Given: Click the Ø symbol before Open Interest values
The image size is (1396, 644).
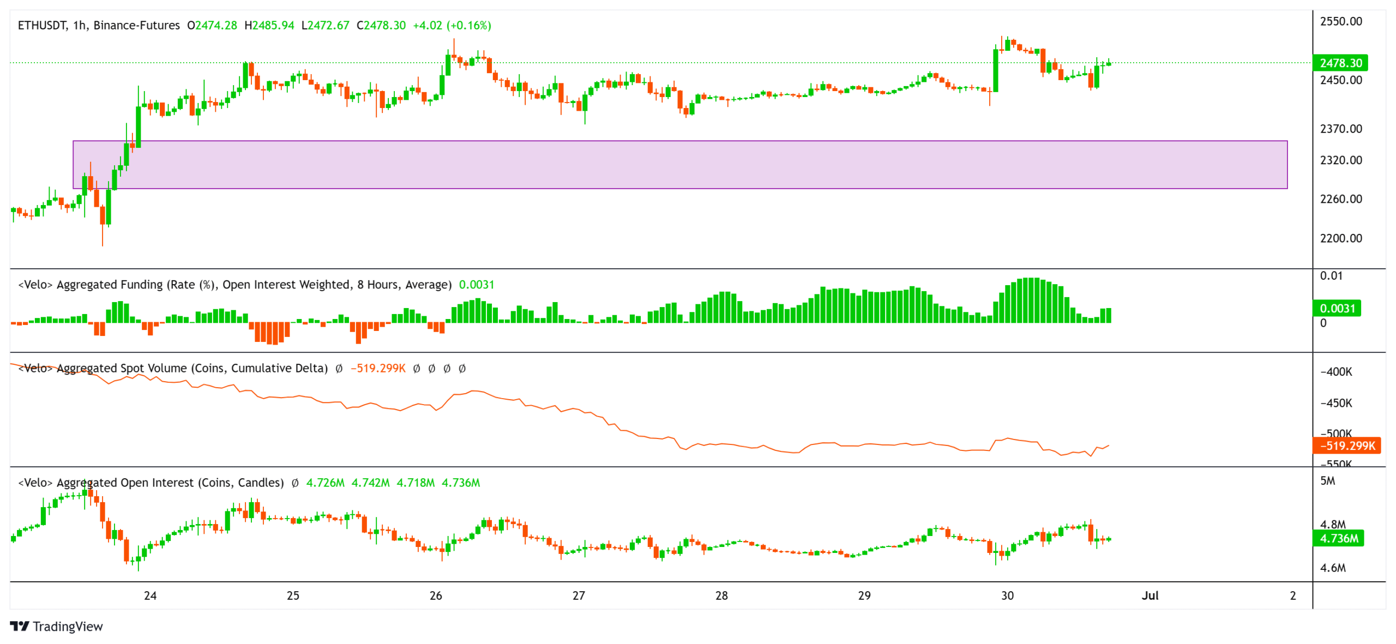Looking at the screenshot, I should tap(295, 483).
